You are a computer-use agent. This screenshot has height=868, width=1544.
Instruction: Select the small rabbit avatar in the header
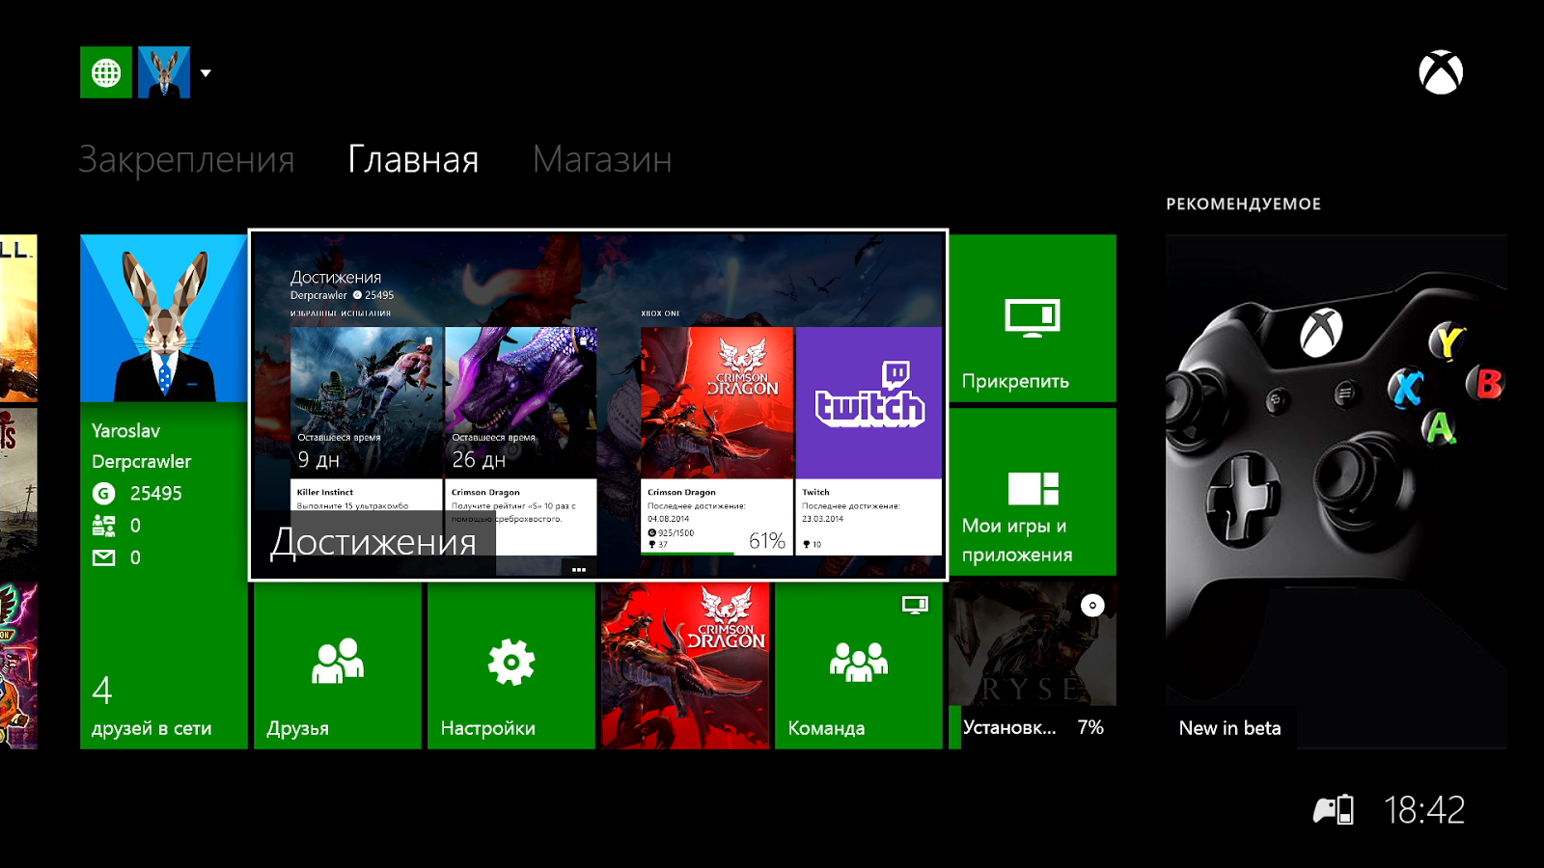164,72
